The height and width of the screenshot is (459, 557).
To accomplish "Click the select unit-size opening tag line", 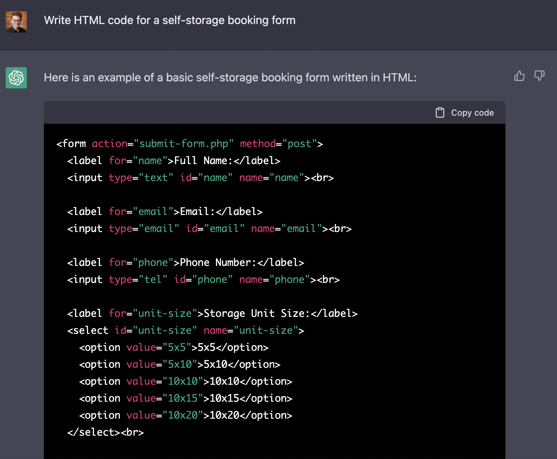I will point(186,331).
